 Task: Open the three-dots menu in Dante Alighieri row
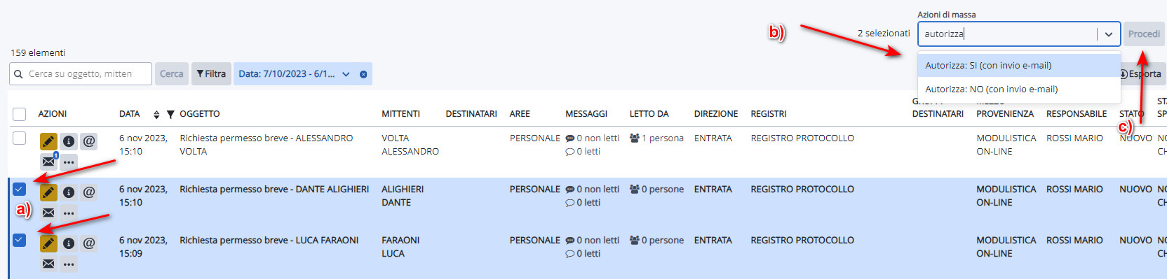69,213
